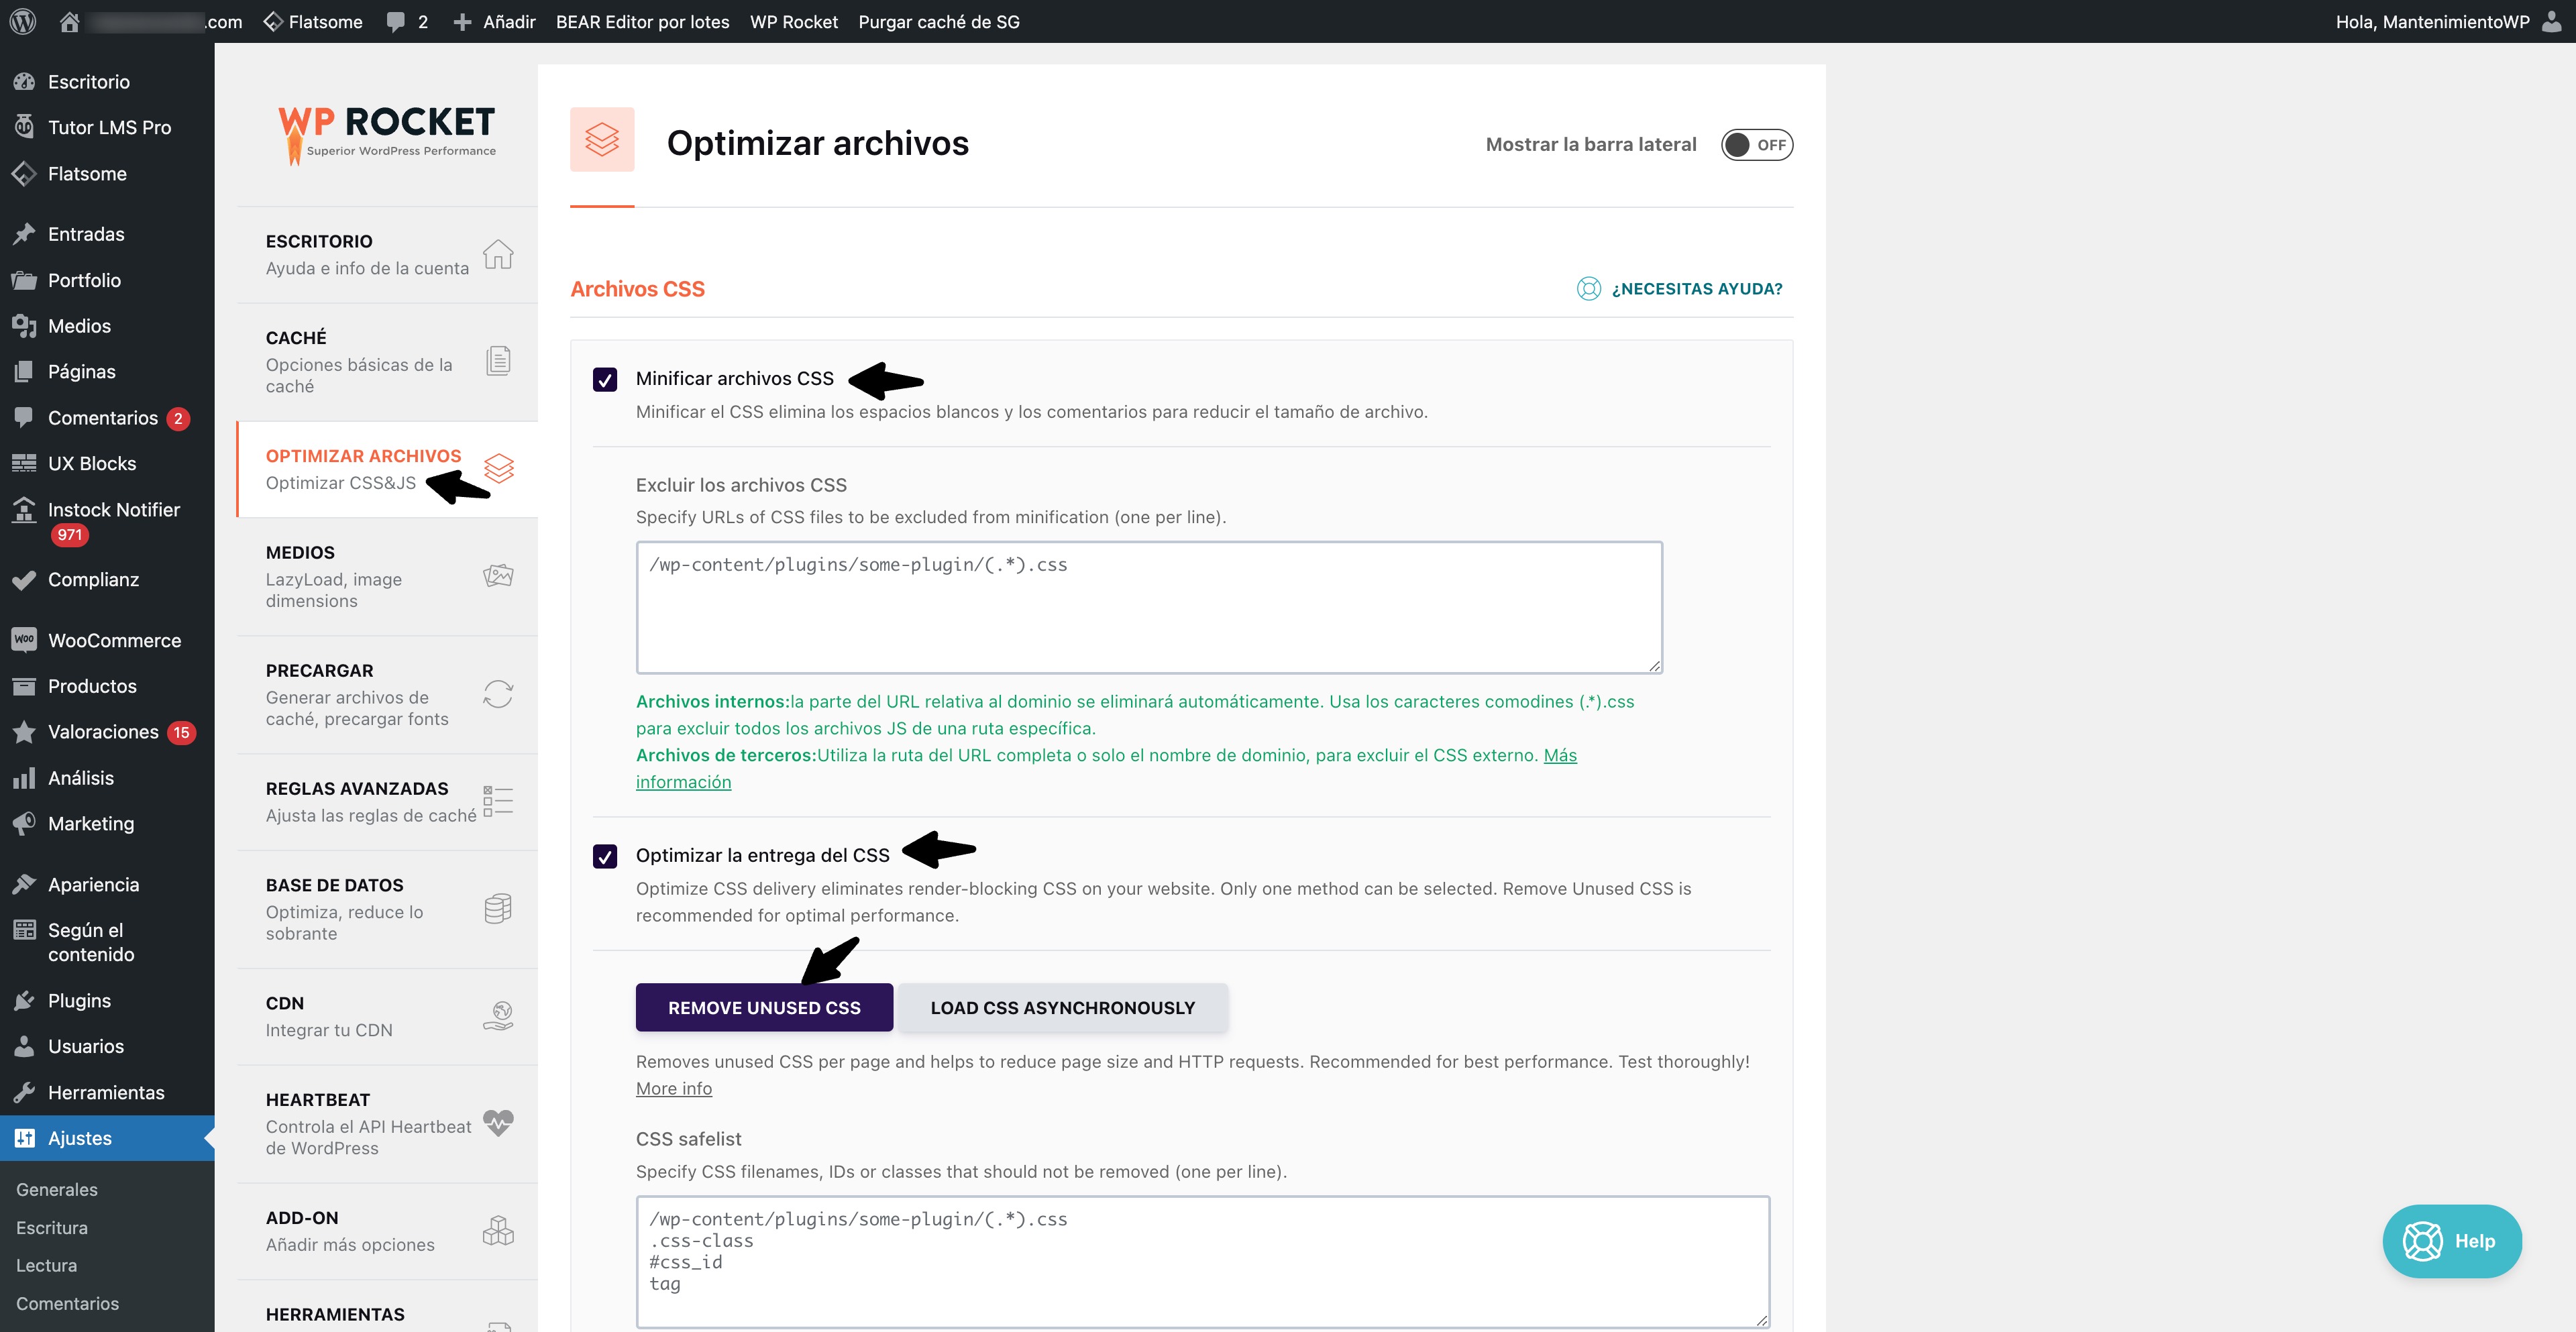The image size is (2576, 1332).
Task: Open the Más información link
Action: coord(684,781)
